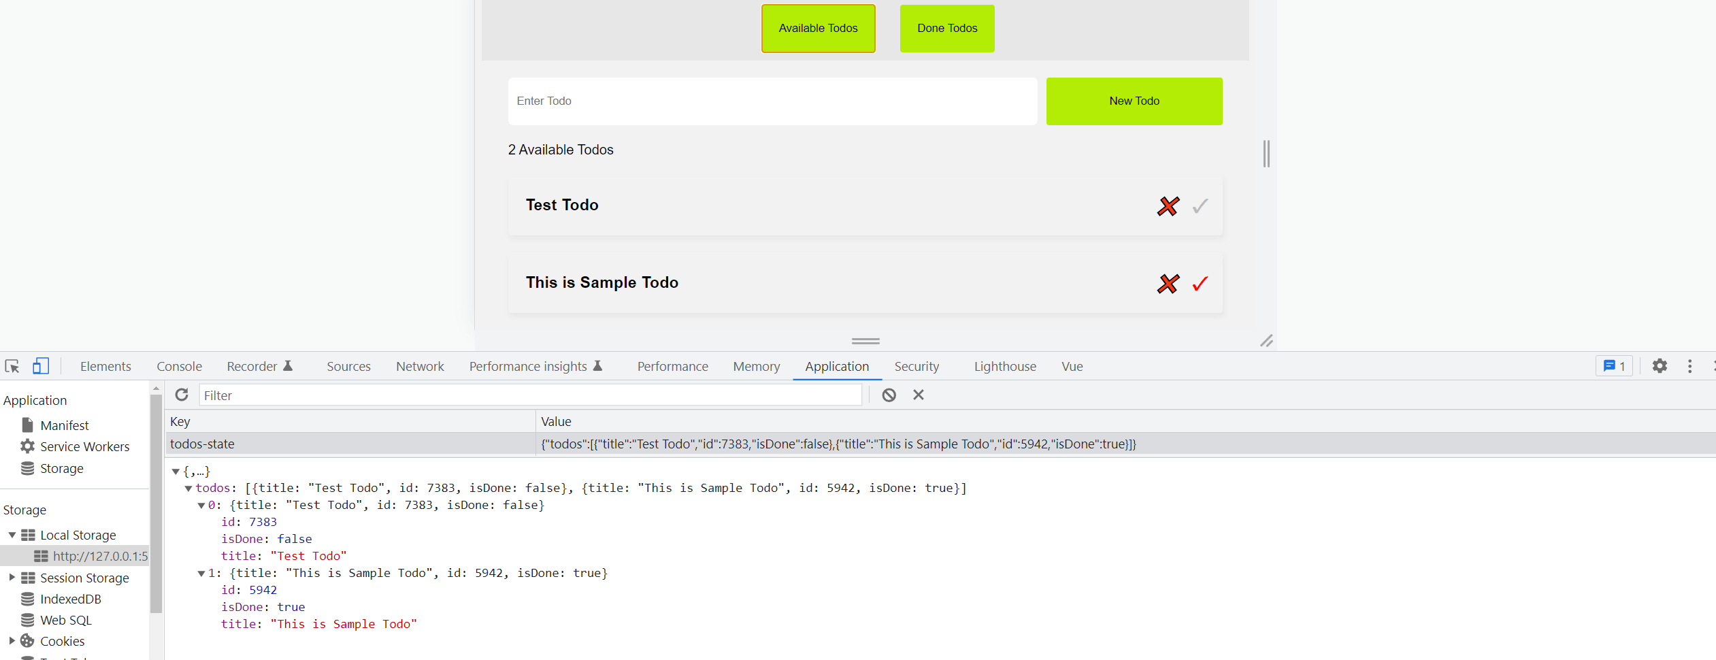This screenshot has width=1716, height=660.
Task: Refresh the local storage view
Action: click(182, 395)
